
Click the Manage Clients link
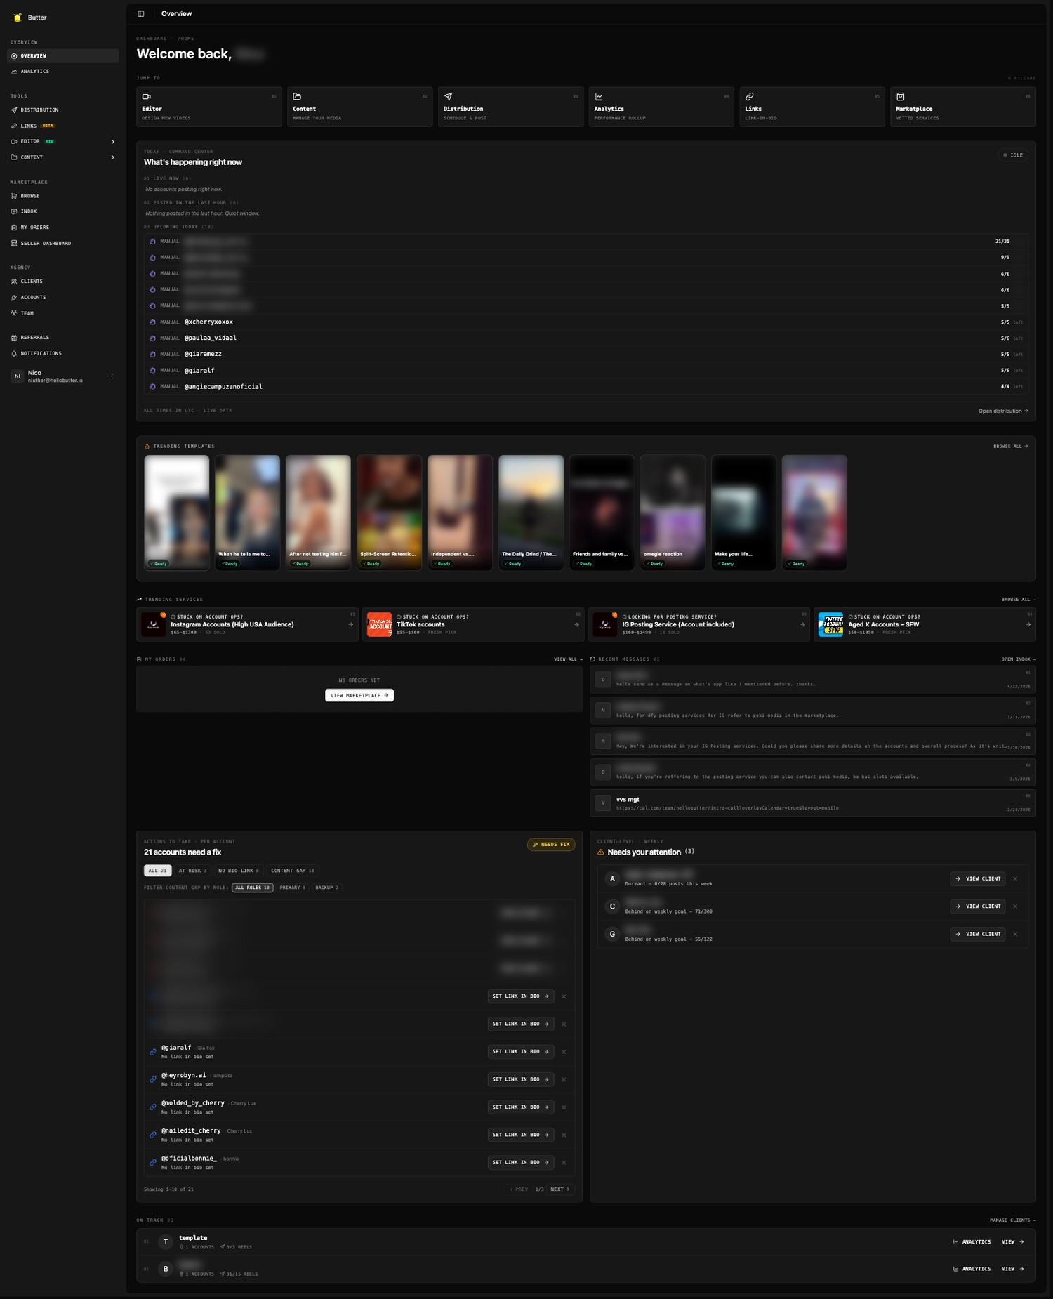pyautogui.click(x=1012, y=1220)
